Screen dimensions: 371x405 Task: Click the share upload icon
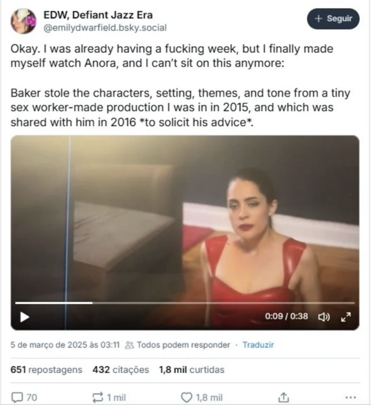pos(281,397)
